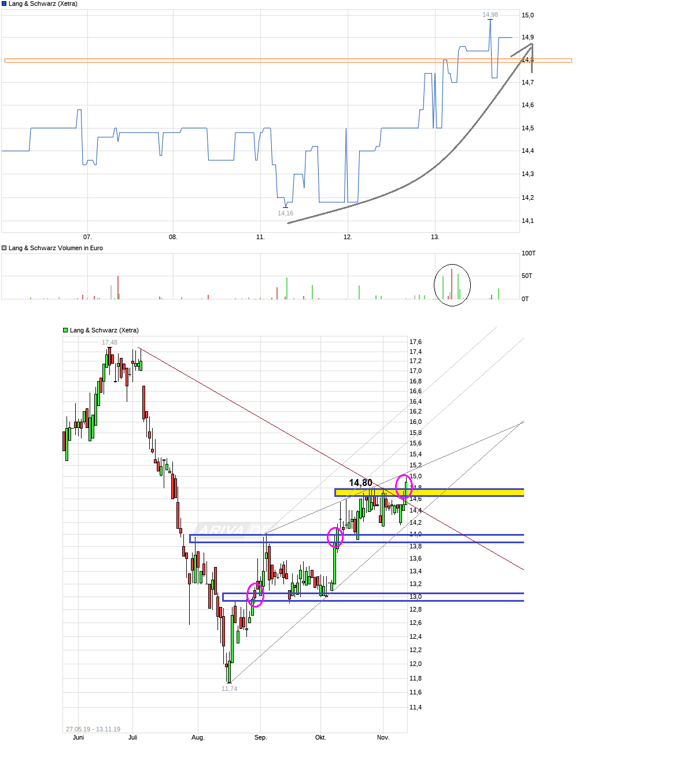Click the gray Volumen in Euro legend swatch
This screenshot has height=761, width=686.
(4, 248)
